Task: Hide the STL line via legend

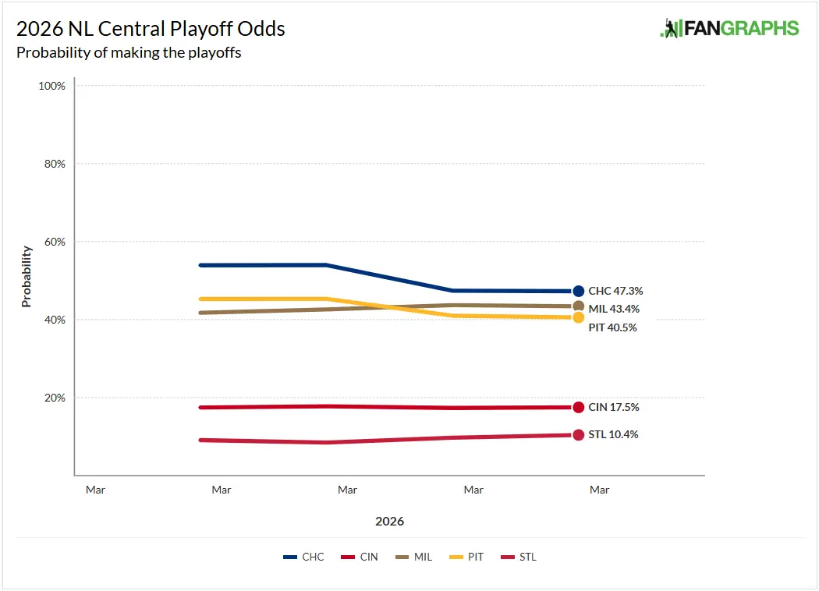Action: (518, 557)
